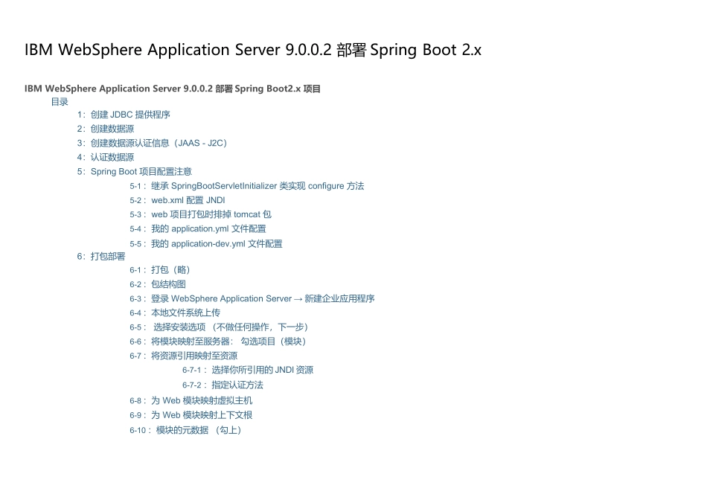Image resolution: width=707 pixels, height=500 pixels.
Task: Jump to 5-2 web.xml 配置 JNDI
Action: [x=177, y=200]
